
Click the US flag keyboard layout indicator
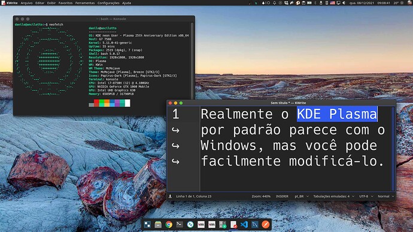point(332,3)
